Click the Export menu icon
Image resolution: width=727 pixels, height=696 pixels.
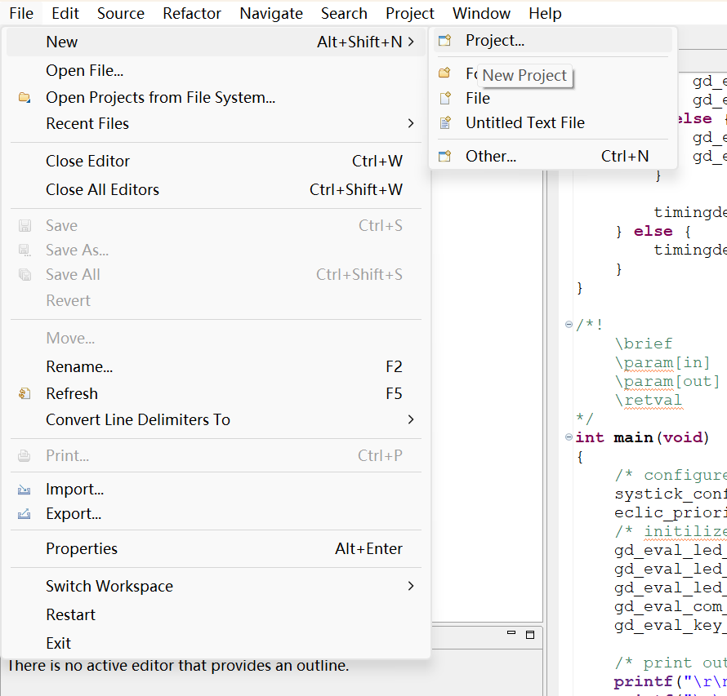tap(25, 515)
